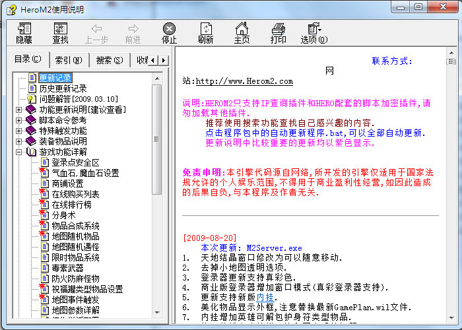
Task: Expand the 脚本命令参考 book node
Action: [19, 120]
